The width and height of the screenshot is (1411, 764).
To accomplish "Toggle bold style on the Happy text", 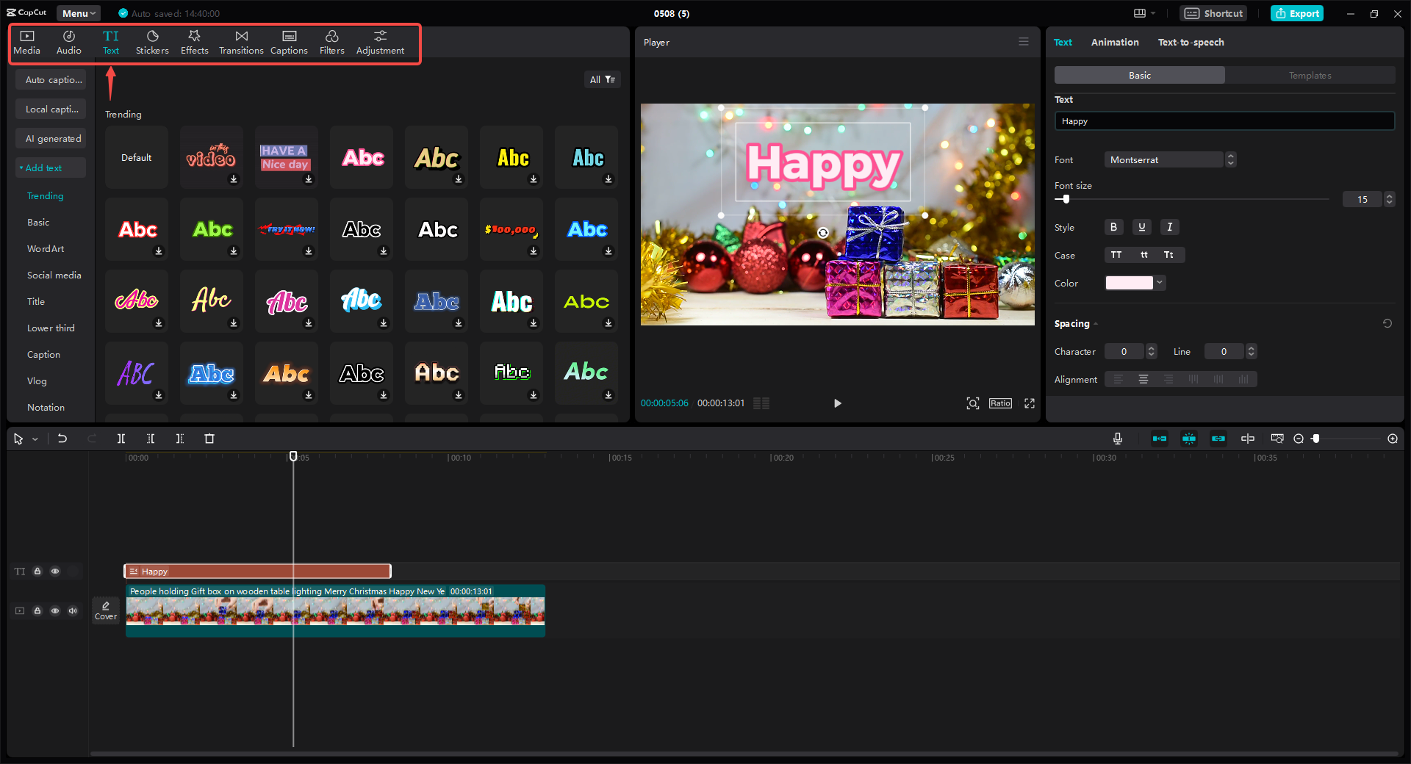I will coord(1113,227).
